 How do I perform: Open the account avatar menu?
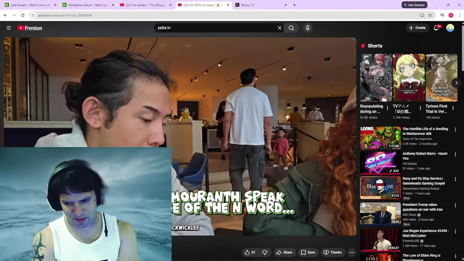pos(450,28)
